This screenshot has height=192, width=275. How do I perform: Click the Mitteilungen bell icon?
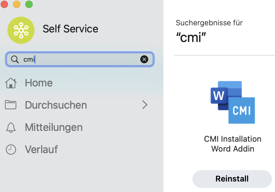click(11, 127)
